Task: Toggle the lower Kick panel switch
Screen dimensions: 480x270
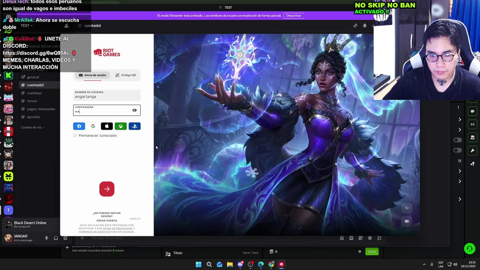Action: click(x=457, y=150)
